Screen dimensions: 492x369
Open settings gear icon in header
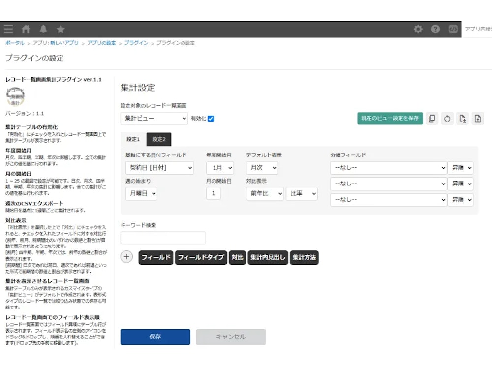418,29
